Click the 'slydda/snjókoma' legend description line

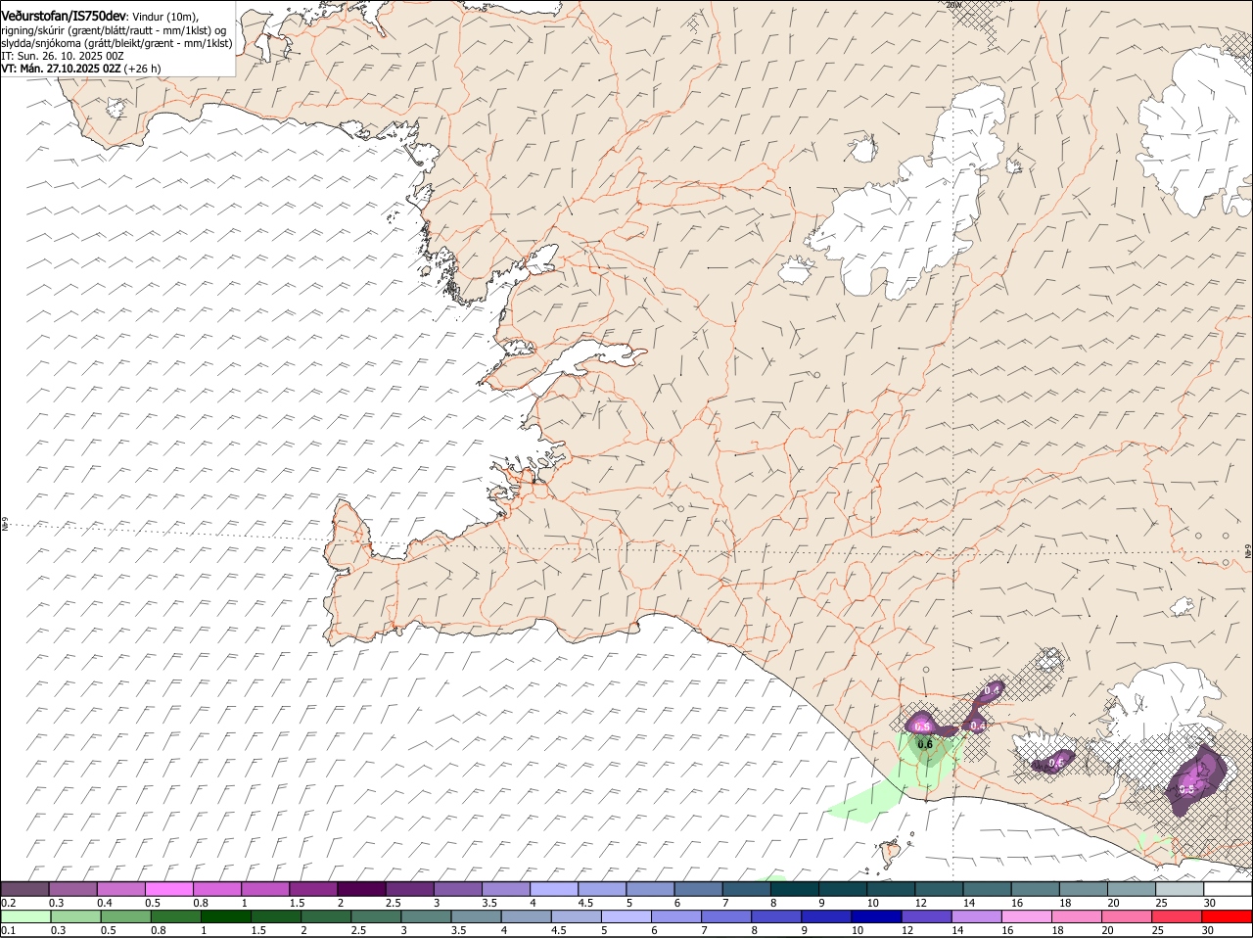point(116,43)
